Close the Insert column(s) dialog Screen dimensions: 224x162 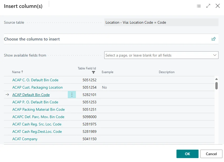(218, 6)
